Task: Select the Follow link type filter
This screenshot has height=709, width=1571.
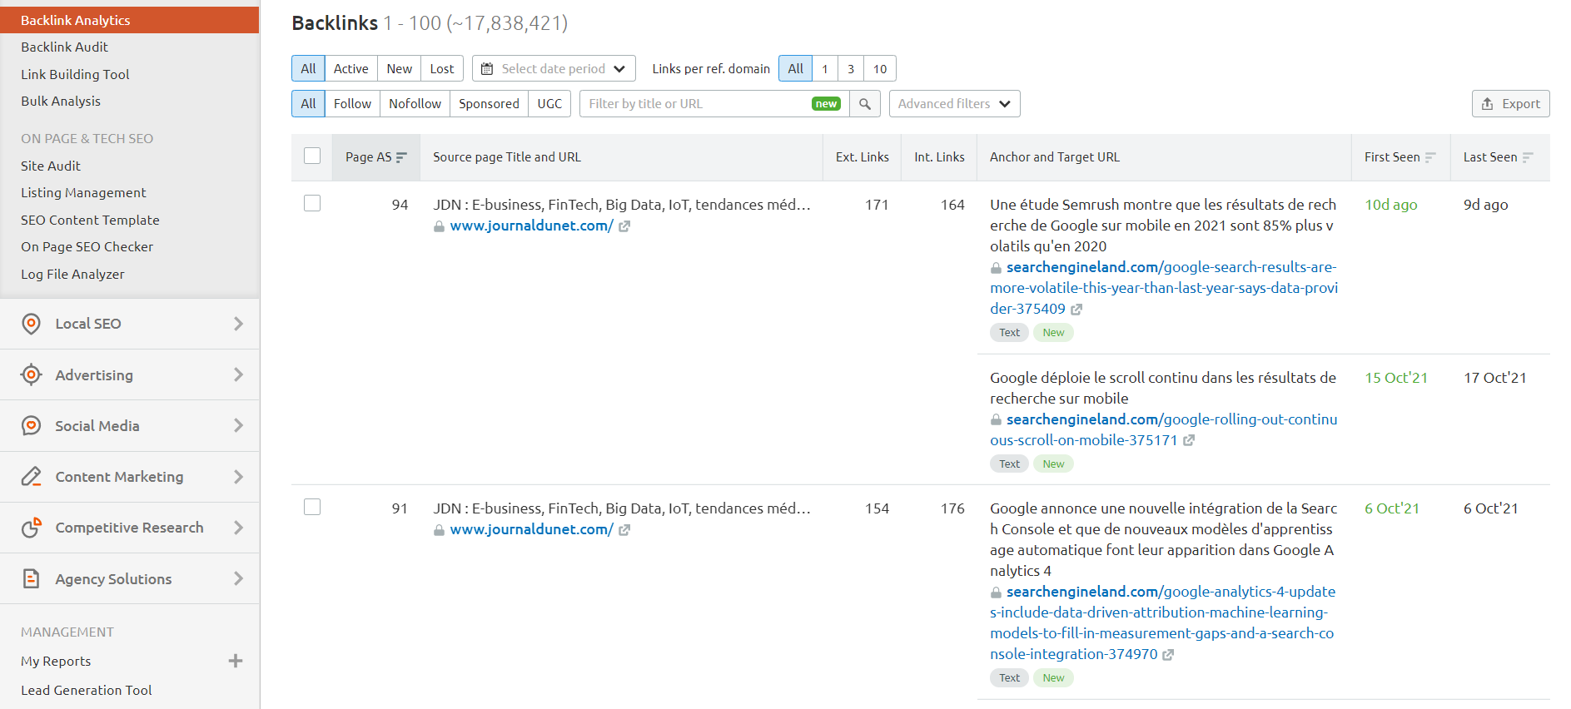Action: pos(352,104)
